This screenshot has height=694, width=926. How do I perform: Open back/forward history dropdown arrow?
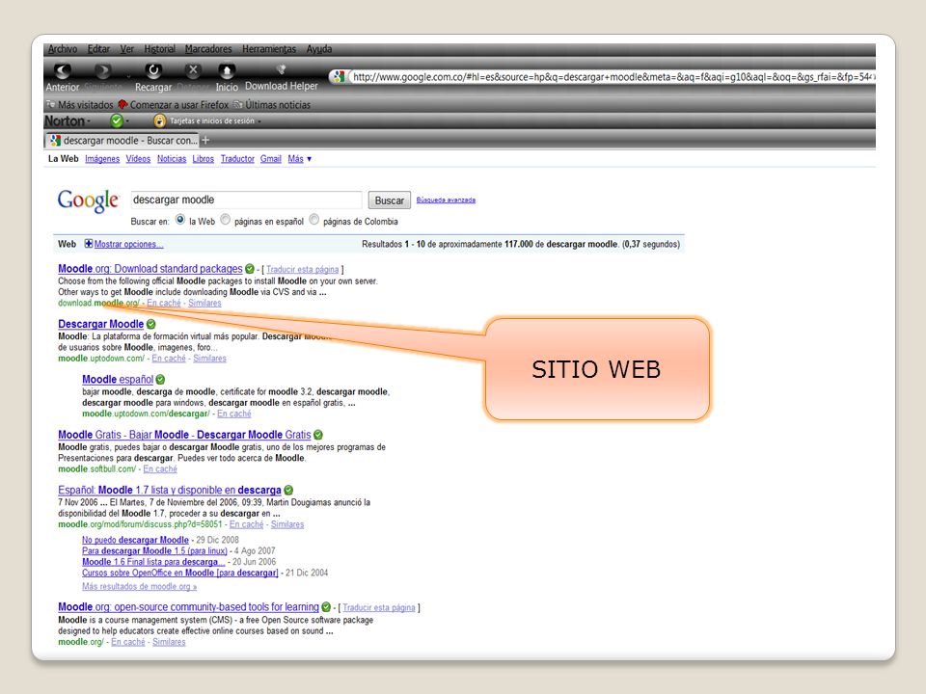[128, 75]
